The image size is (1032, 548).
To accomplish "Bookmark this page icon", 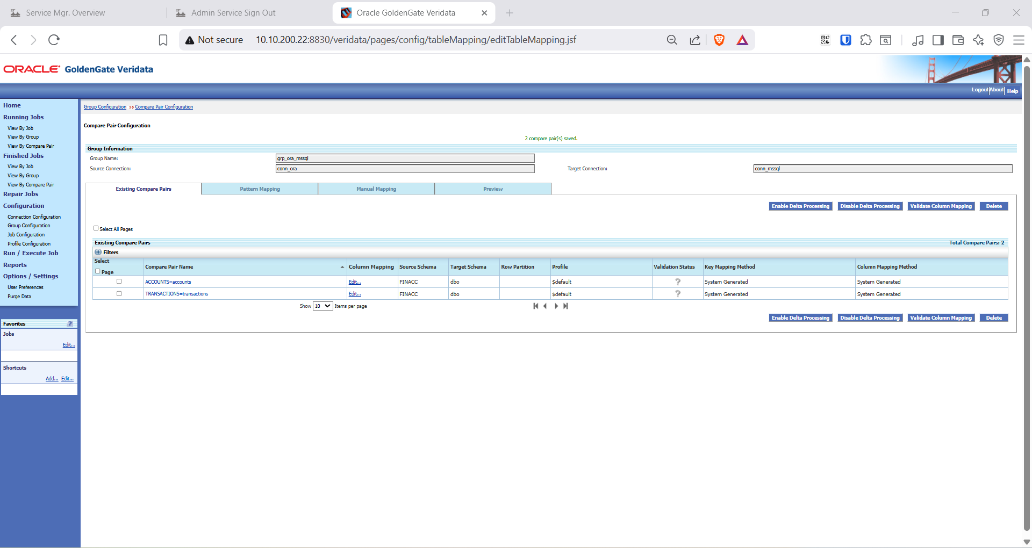I will point(163,40).
